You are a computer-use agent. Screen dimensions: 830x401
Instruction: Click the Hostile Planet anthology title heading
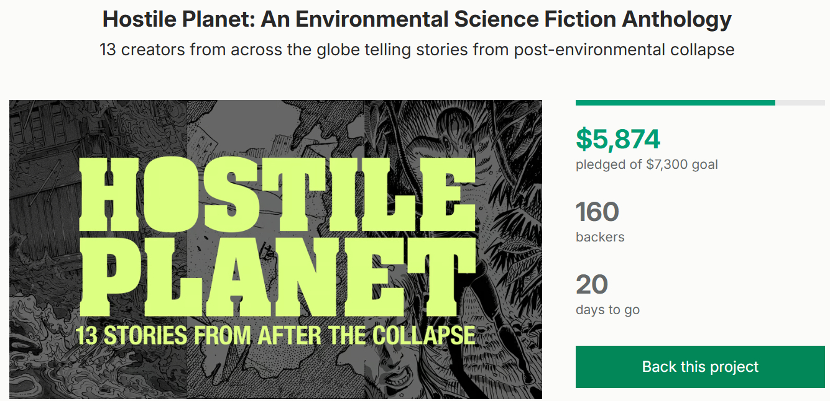tap(417, 20)
